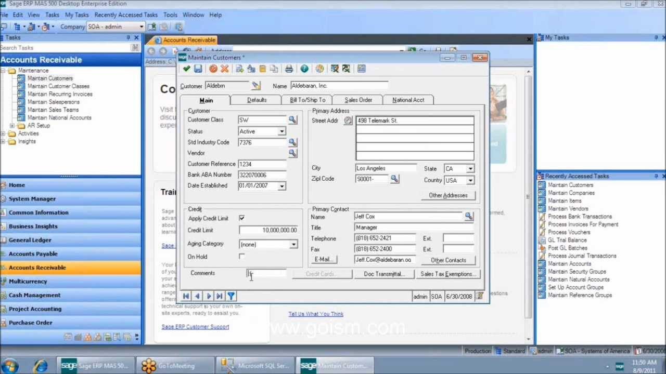Open the Zip Code lookup magnifier
Viewport: 666px width, 374px height.
(x=394, y=179)
